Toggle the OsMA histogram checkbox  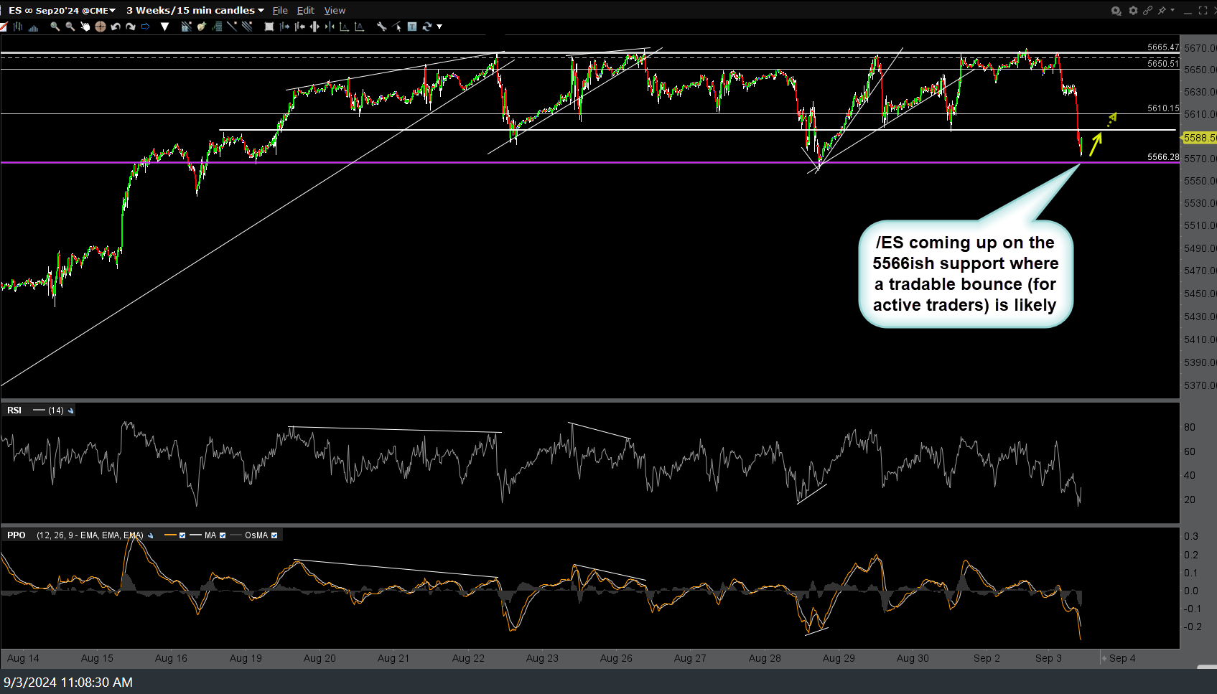pyautogui.click(x=274, y=535)
